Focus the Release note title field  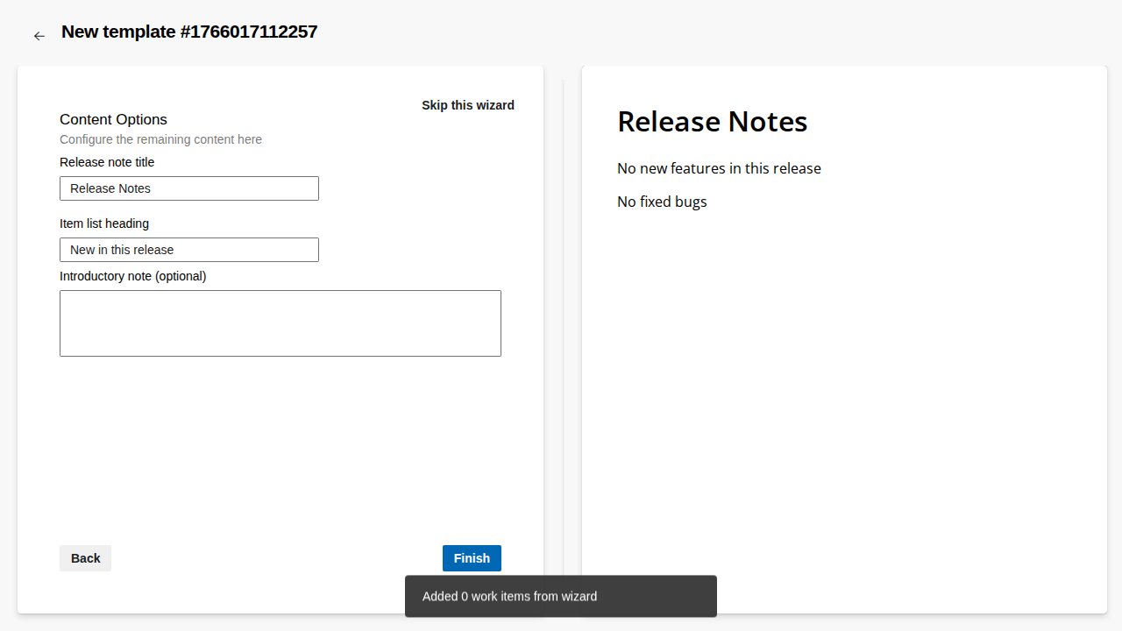[188, 188]
